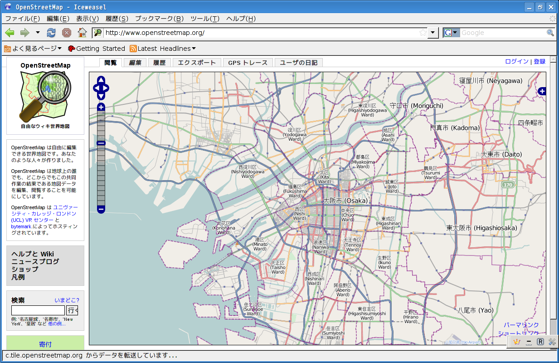The image size is (559, 363).
Task: Select the 閲覧 tab
Action: click(111, 63)
